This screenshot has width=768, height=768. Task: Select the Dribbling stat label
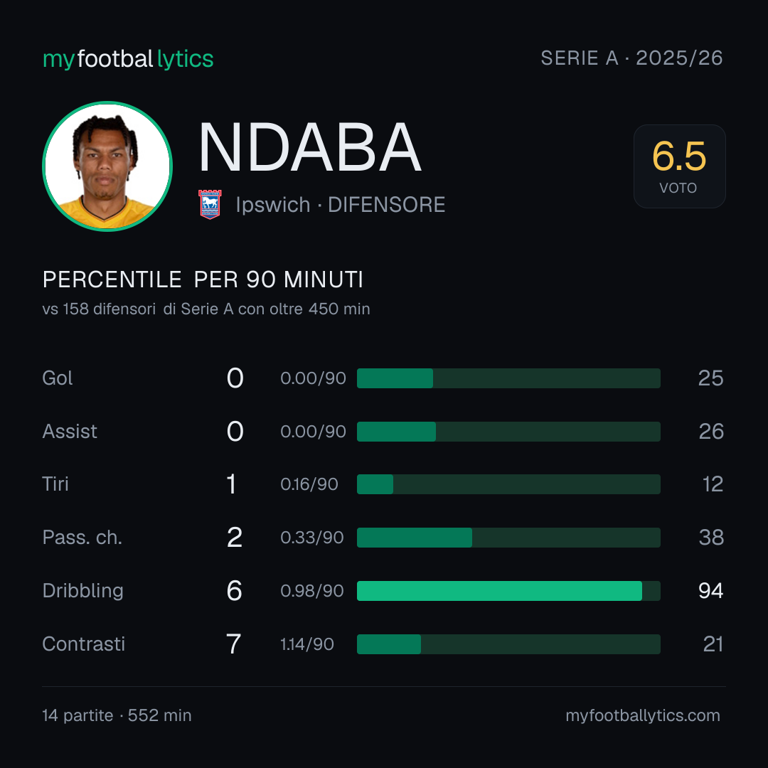pyautogui.click(x=82, y=591)
